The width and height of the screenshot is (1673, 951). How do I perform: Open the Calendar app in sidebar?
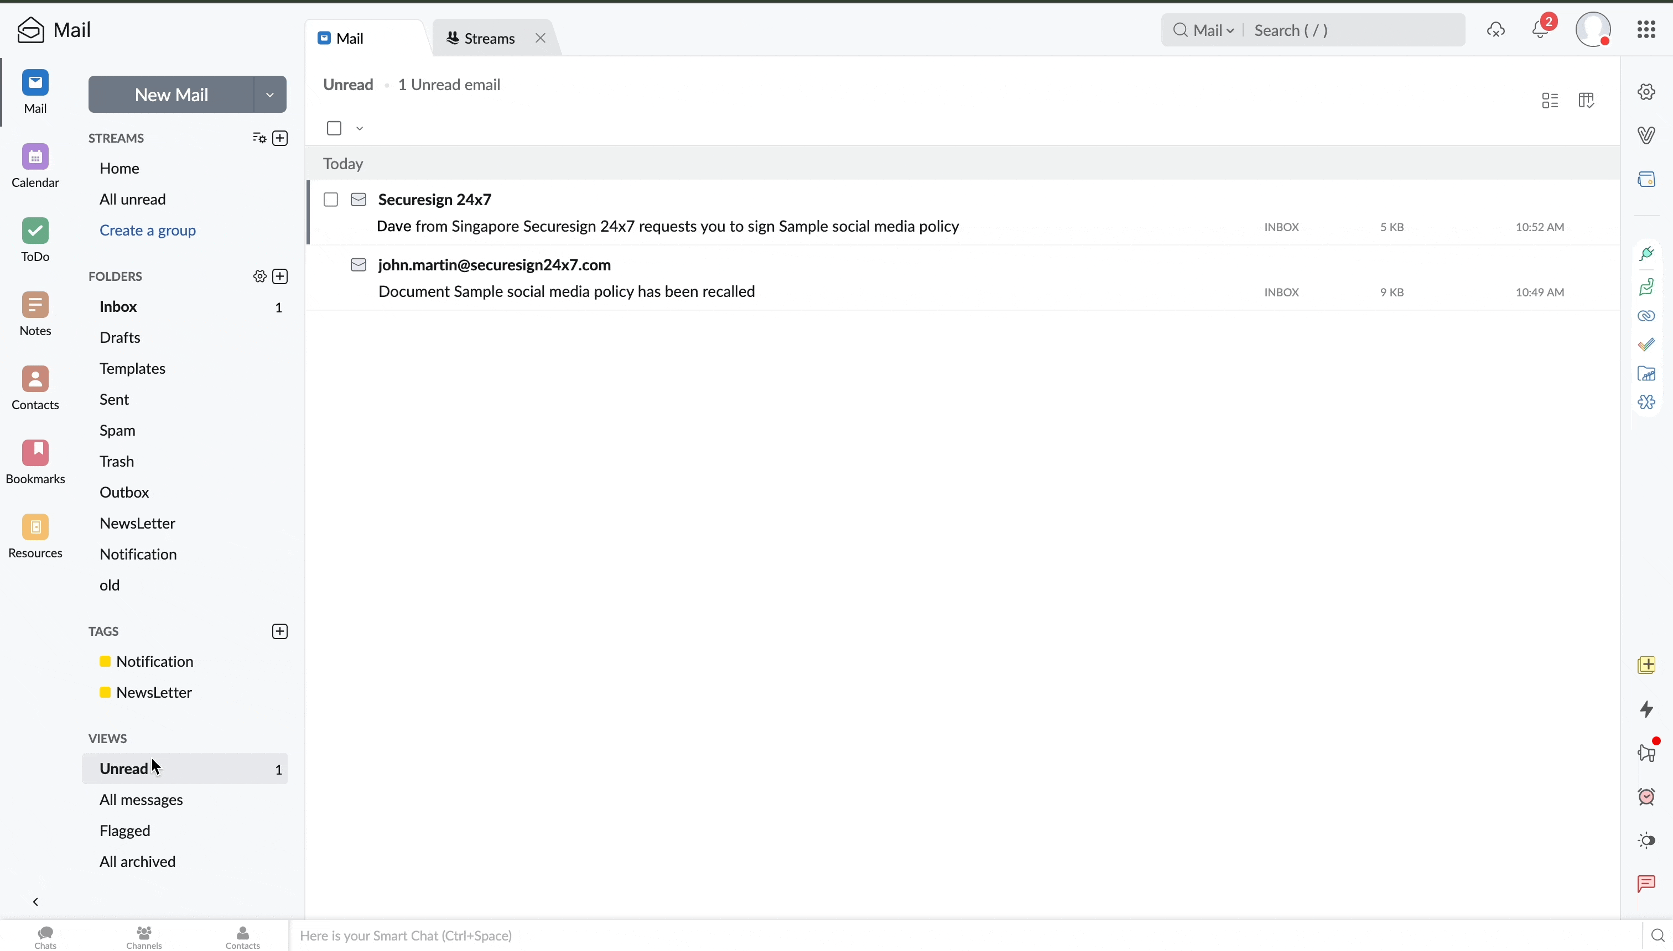coord(35,158)
